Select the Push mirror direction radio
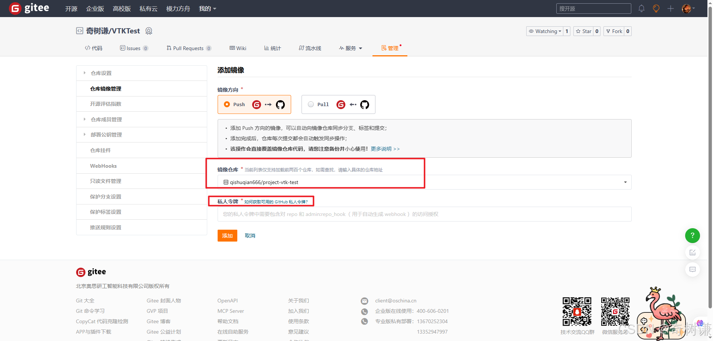 point(227,104)
